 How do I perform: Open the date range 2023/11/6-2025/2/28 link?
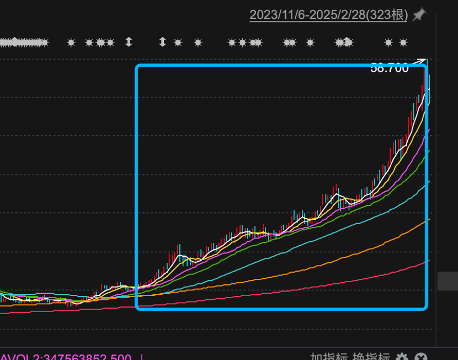pyautogui.click(x=329, y=15)
